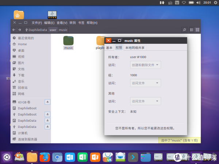The width and height of the screenshot is (219, 164).
Task: Expand owner access dropdown
Action: (146, 65)
